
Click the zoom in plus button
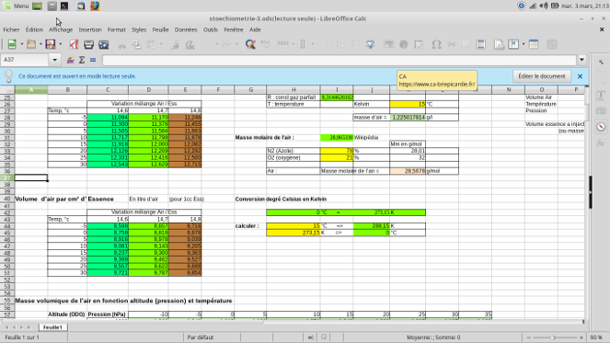(581, 337)
